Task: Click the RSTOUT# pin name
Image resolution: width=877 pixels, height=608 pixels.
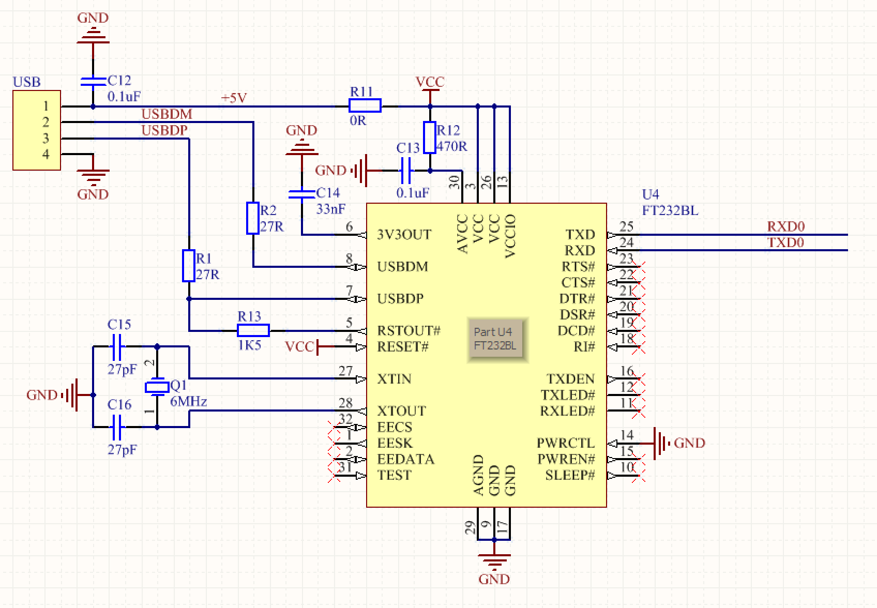Action: [x=409, y=330]
